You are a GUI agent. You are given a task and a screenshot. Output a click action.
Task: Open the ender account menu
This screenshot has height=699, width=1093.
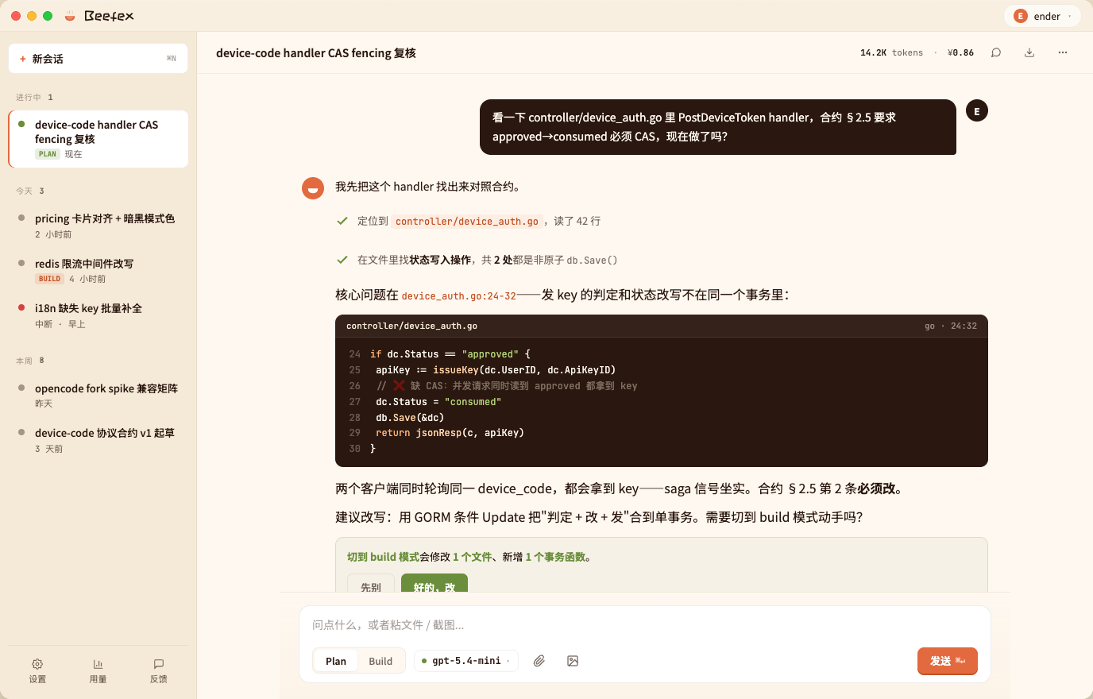[x=1042, y=16]
